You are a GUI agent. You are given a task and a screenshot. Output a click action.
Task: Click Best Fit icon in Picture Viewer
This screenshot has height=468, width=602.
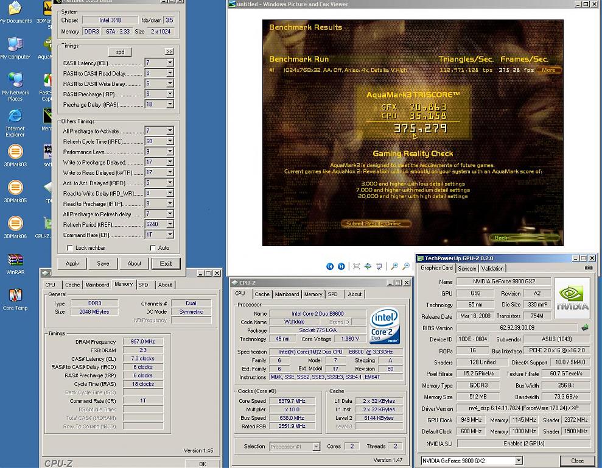point(356,266)
